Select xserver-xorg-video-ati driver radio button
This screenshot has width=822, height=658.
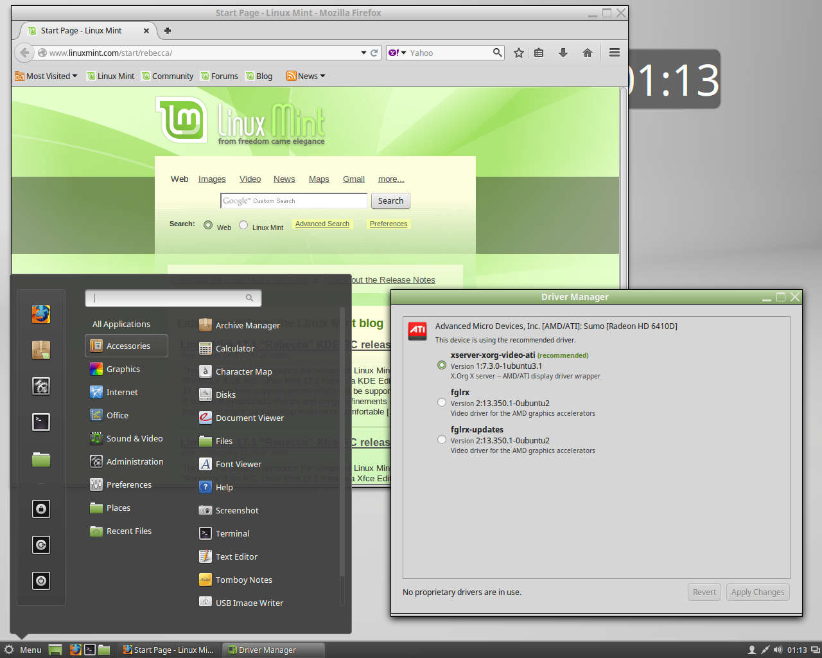tap(441, 365)
